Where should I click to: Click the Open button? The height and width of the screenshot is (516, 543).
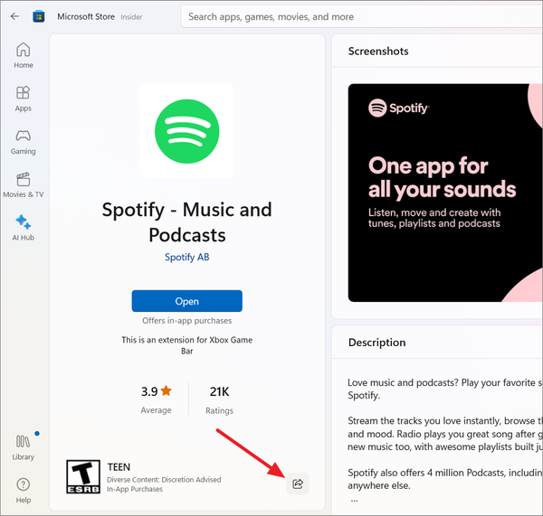click(187, 301)
